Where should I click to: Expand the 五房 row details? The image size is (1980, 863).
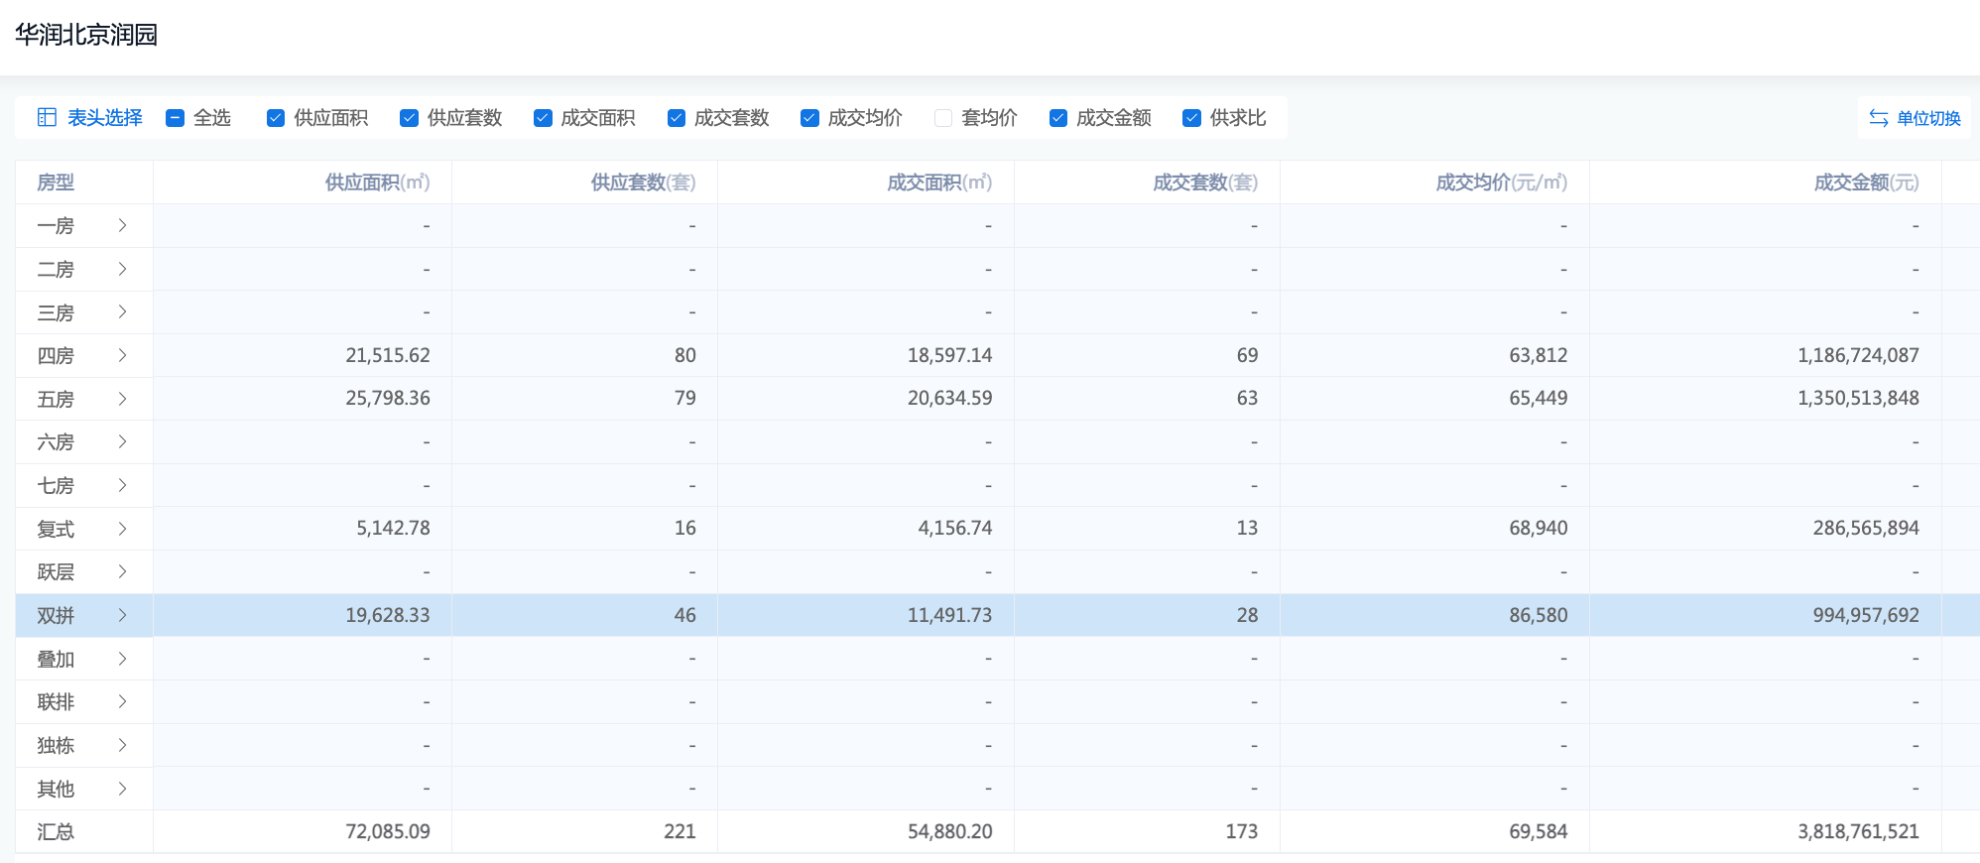click(122, 399)
